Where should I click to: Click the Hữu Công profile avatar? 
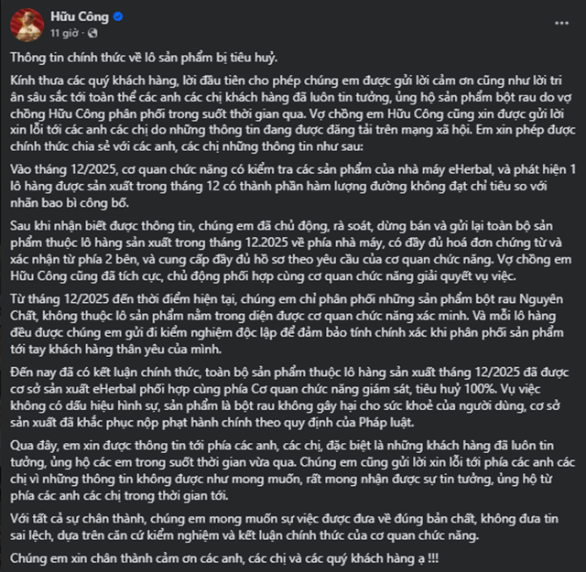pyautogui.click(x=27, y=25)
